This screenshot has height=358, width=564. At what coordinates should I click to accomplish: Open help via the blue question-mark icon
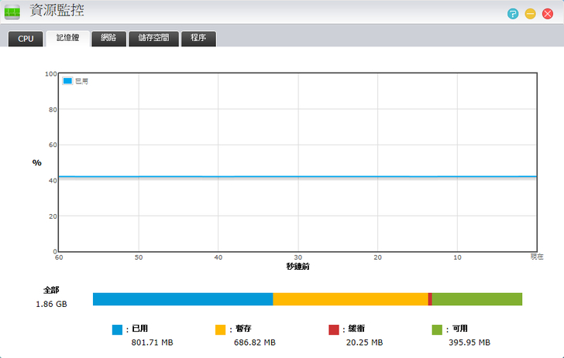(513, 14)
